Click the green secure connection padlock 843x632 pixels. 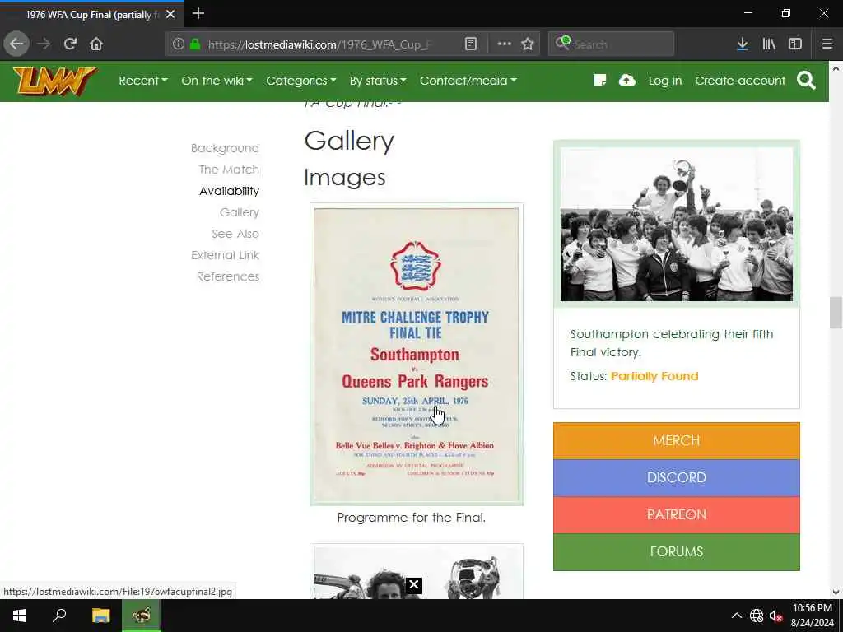pos(195,44)
